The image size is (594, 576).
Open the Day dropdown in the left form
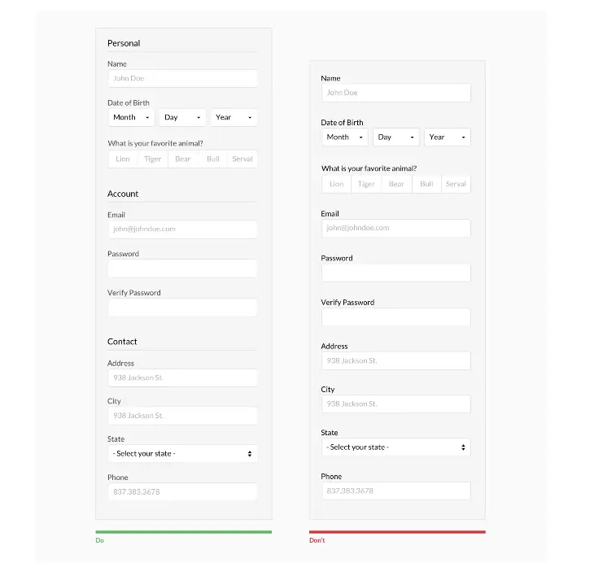[182, 117]
